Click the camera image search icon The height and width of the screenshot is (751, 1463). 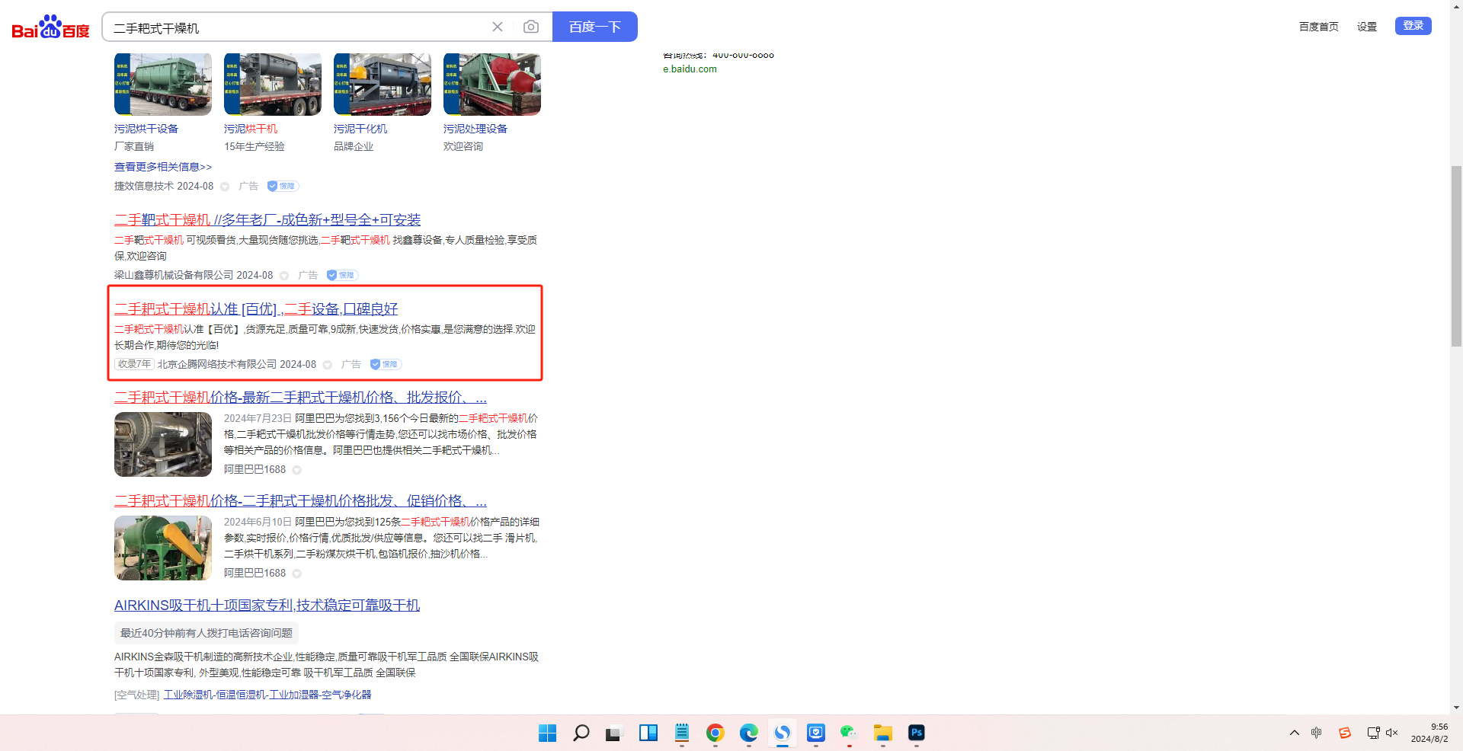(531, 27)
